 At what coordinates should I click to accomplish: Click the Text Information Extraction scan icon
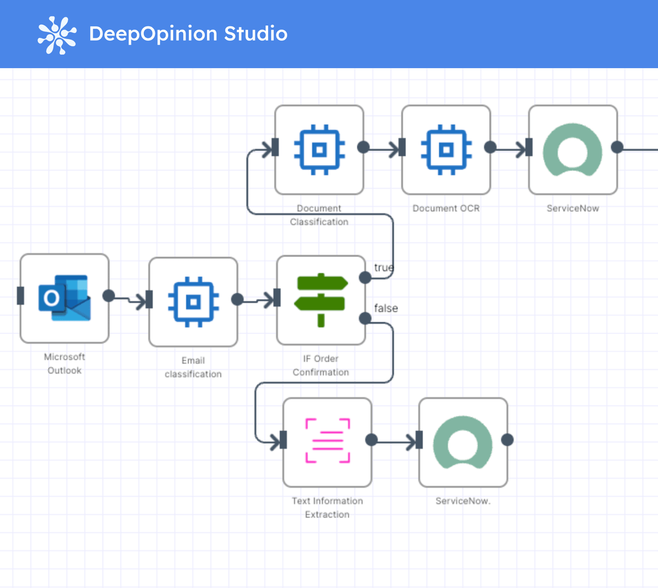click(x=328, y=441)
